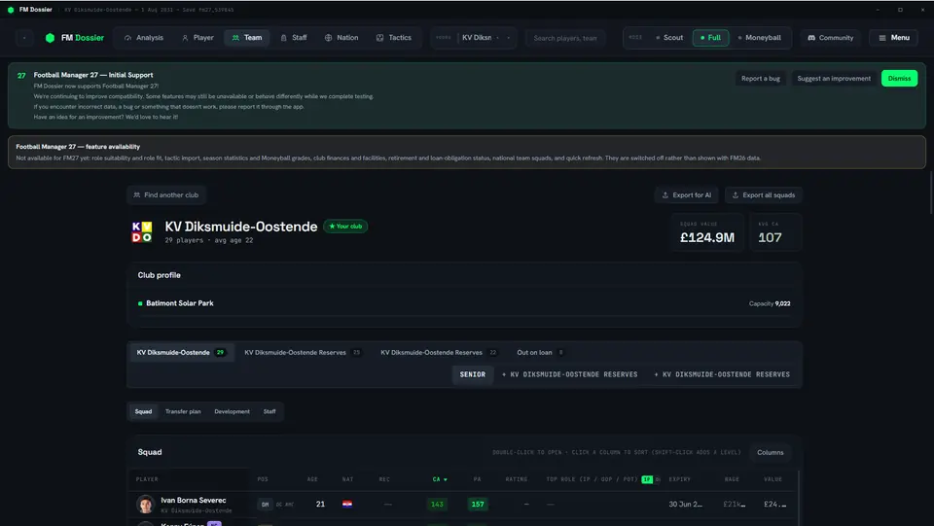Click the Capacity 9,022 text
This screenshot has width=934, height=526.
coord(770,303)
